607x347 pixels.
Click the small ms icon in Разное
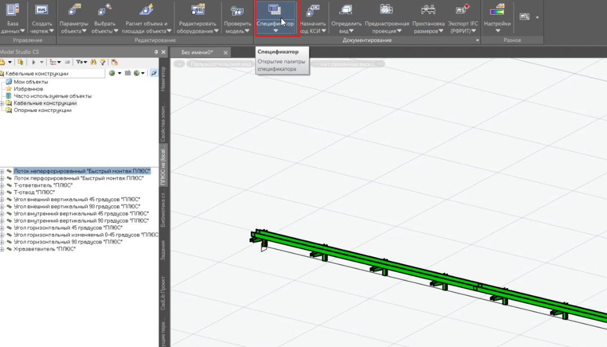pos(524,17)
